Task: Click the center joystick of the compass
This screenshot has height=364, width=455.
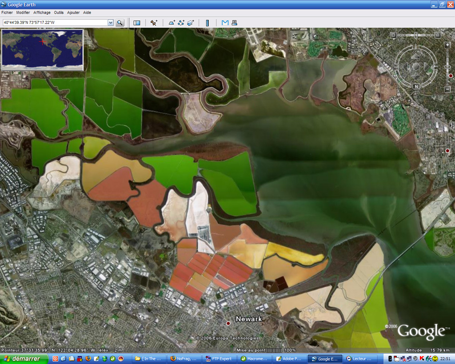Action: [x=416, y=67]
